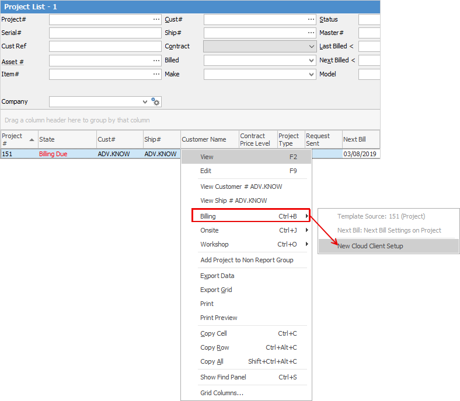Sort by Next Bill column header
This screenshot has width=460, height=401.
click(x=361, y=139)
